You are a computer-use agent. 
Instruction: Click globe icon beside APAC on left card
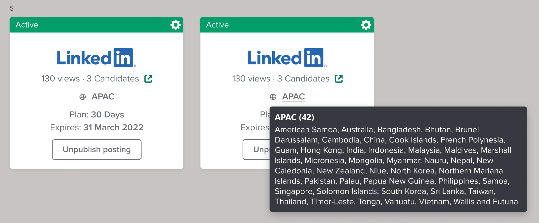click(x=83, y=97)
